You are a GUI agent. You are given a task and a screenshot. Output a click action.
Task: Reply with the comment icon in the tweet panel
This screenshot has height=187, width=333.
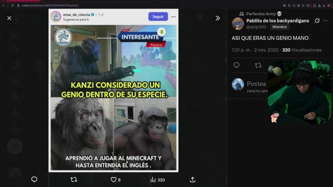pyautogui.click(x=236, y=65)
